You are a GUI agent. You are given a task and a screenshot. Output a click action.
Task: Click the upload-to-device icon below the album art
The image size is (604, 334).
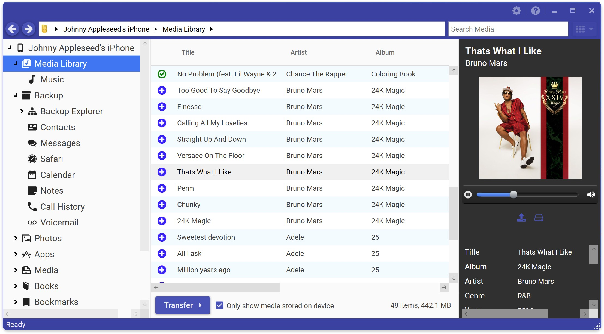(x=521, y=217)
